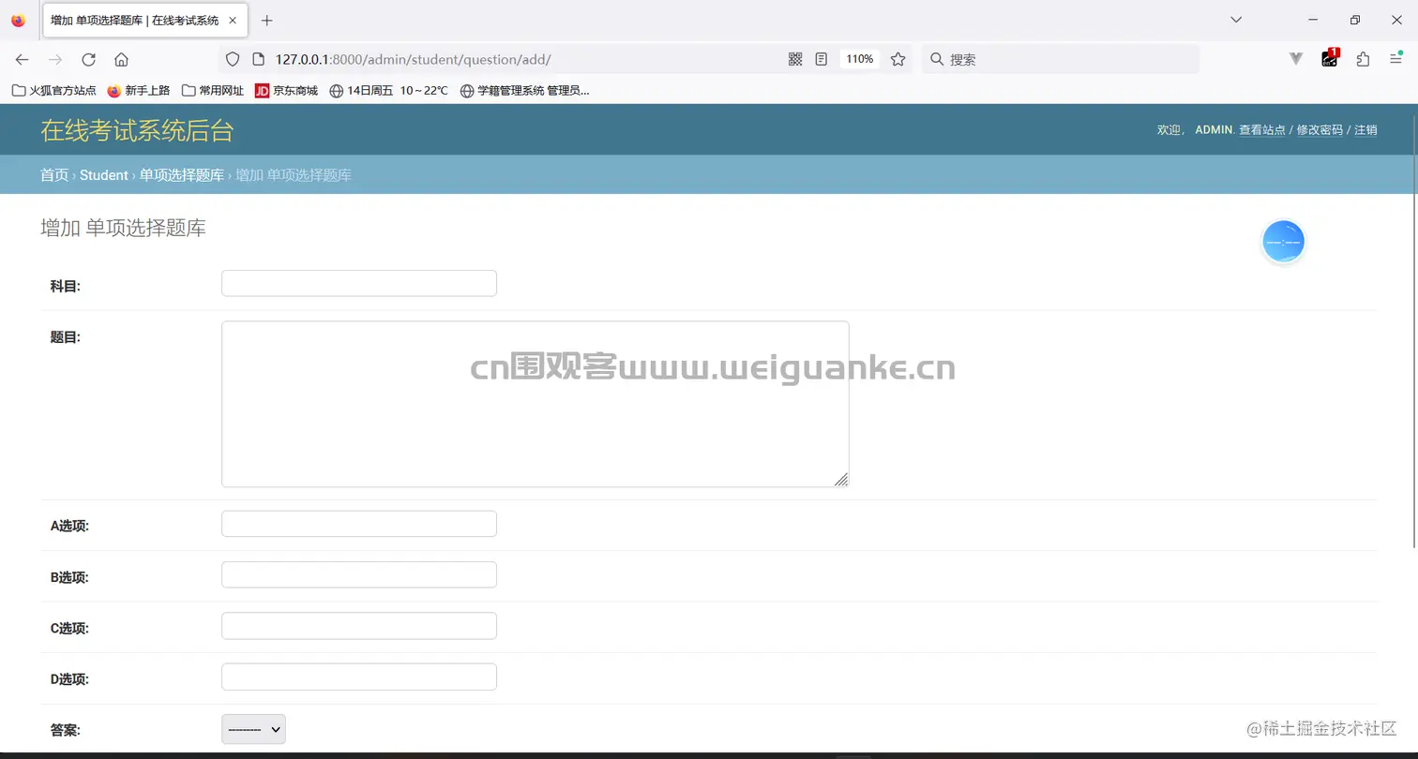Focus the C选项 input field
Viewport: 1418px width, 759px height.
(359, 626)
